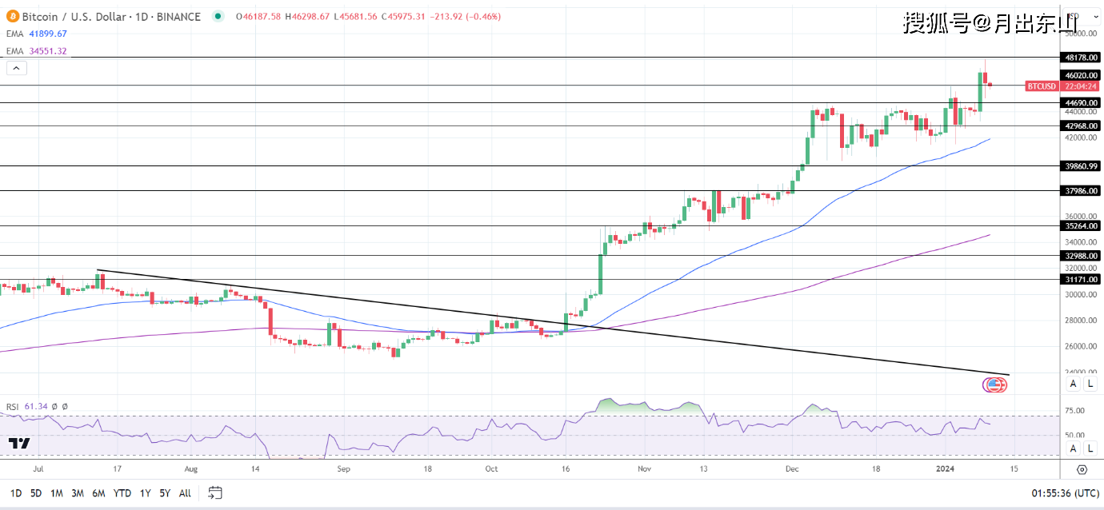1104x510 pixels.
Task: Toggle log scale with the L button
Action: pos(1090,384)
